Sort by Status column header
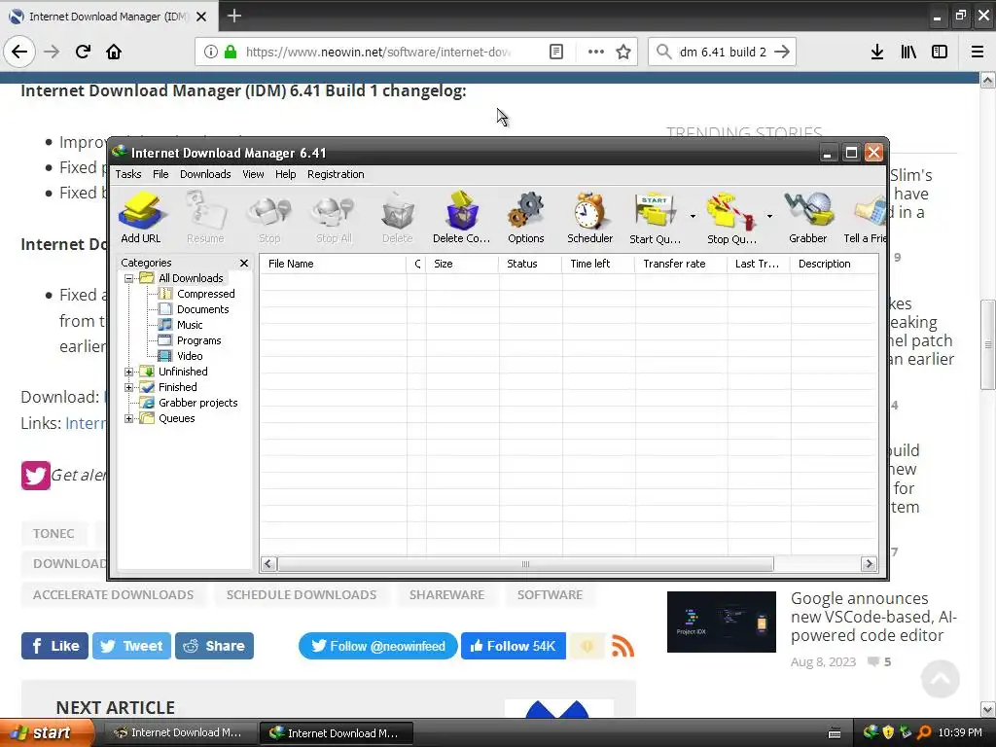 530,264
